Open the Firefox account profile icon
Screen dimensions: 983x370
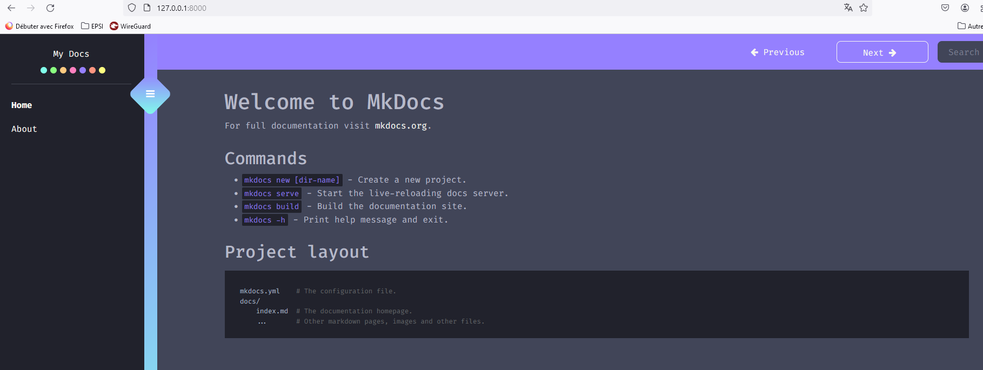pyautogui.click(x=965, y=8)
